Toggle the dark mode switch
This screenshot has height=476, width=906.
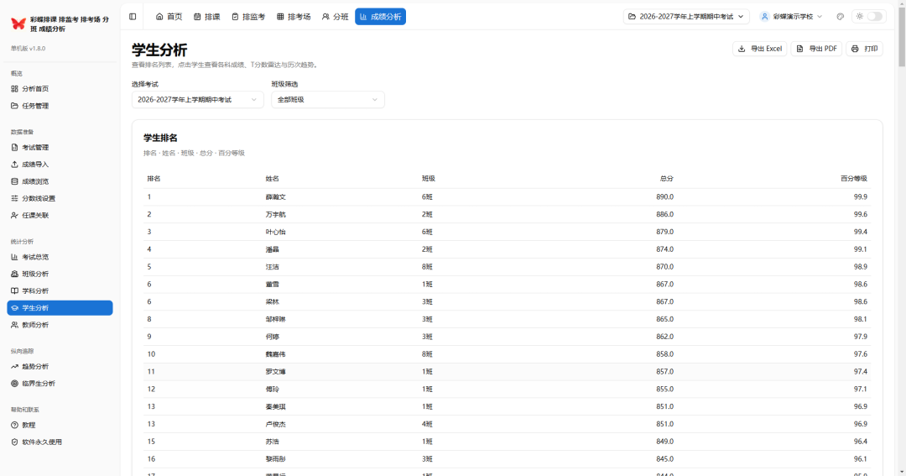point(875,16)
